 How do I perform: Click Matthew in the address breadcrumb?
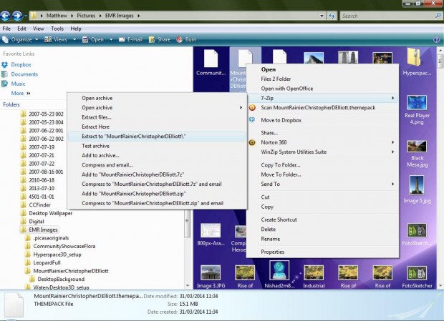point(57,16)
